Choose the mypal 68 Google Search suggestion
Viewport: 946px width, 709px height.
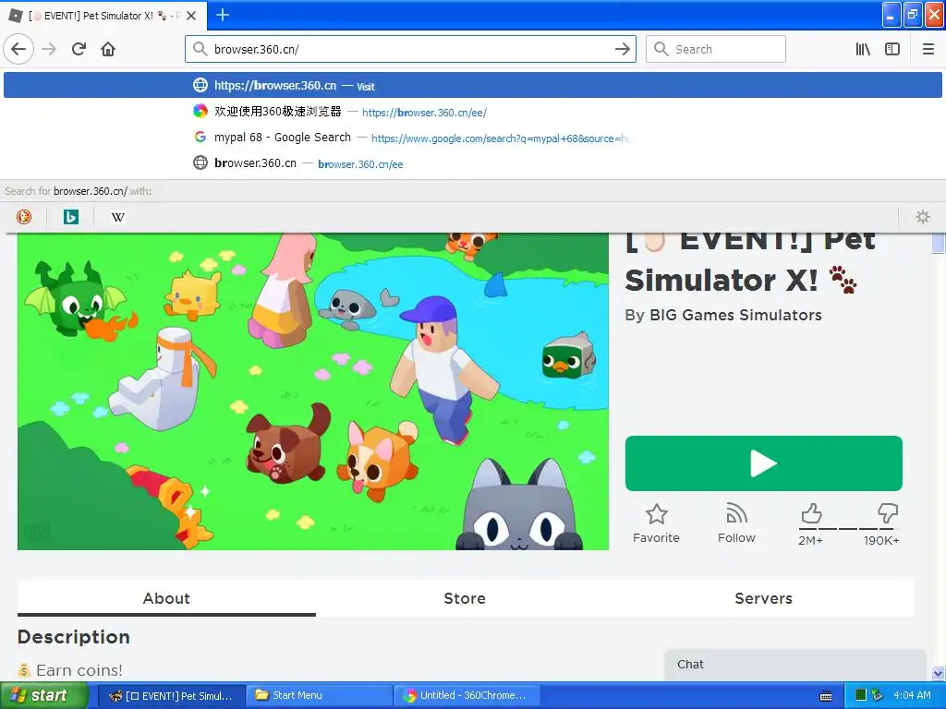(x=472, y=138)
